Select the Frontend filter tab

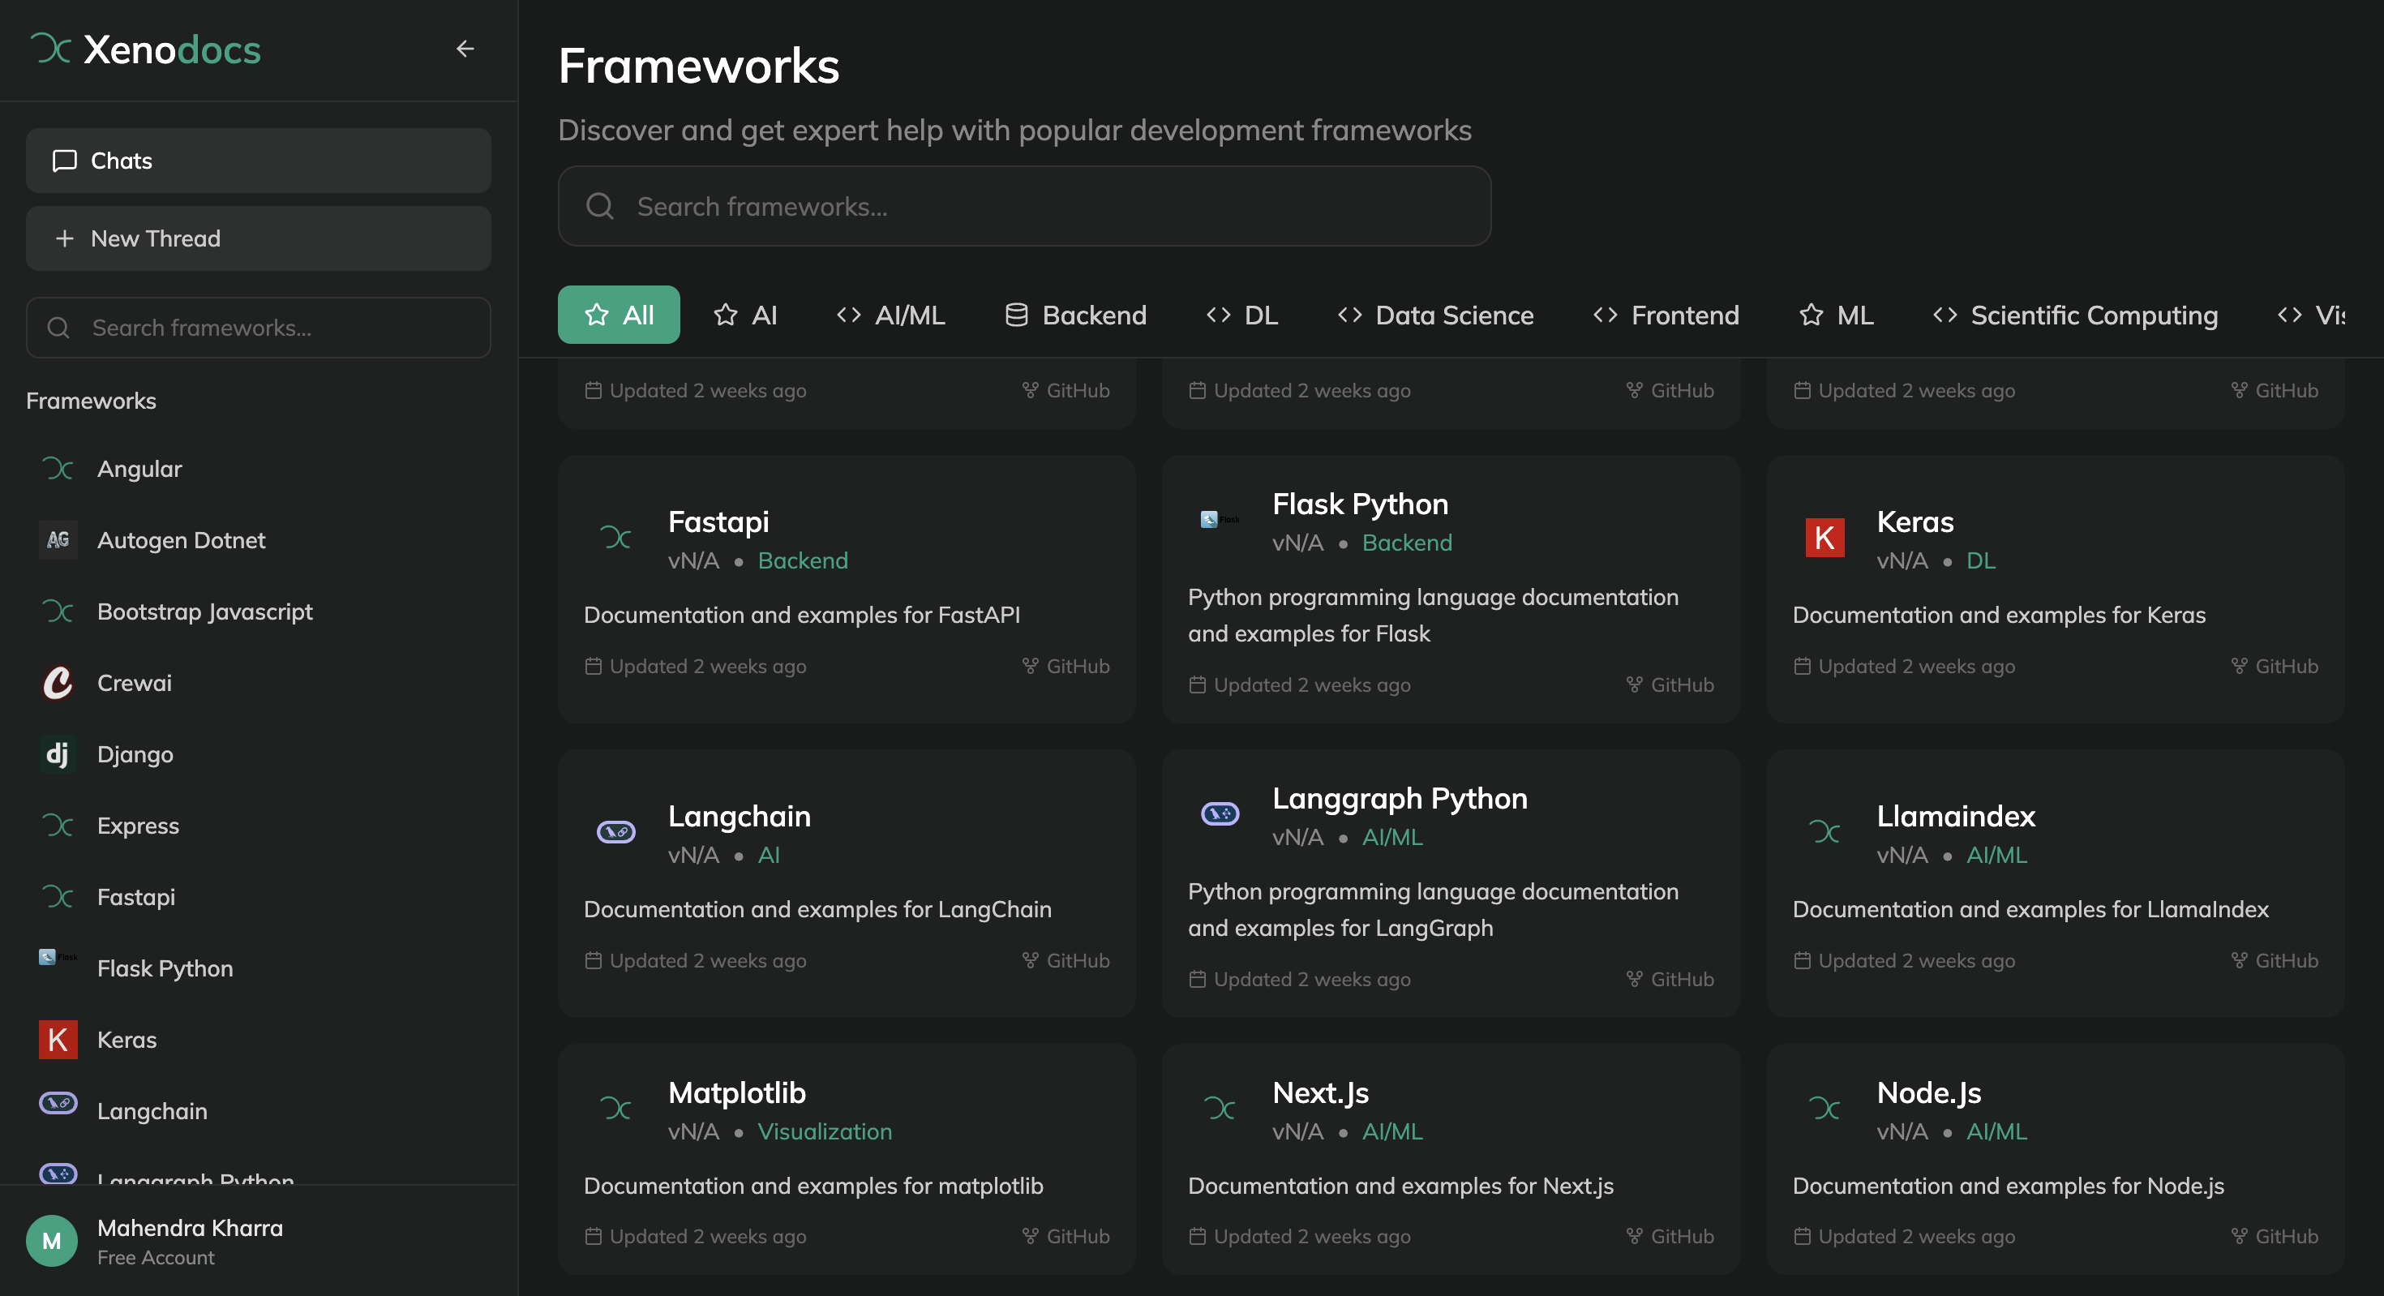pyautogui.click(x=1666, y=315)
